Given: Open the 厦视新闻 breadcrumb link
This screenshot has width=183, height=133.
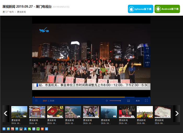Looking at the screenshot, I should [21, 12].
